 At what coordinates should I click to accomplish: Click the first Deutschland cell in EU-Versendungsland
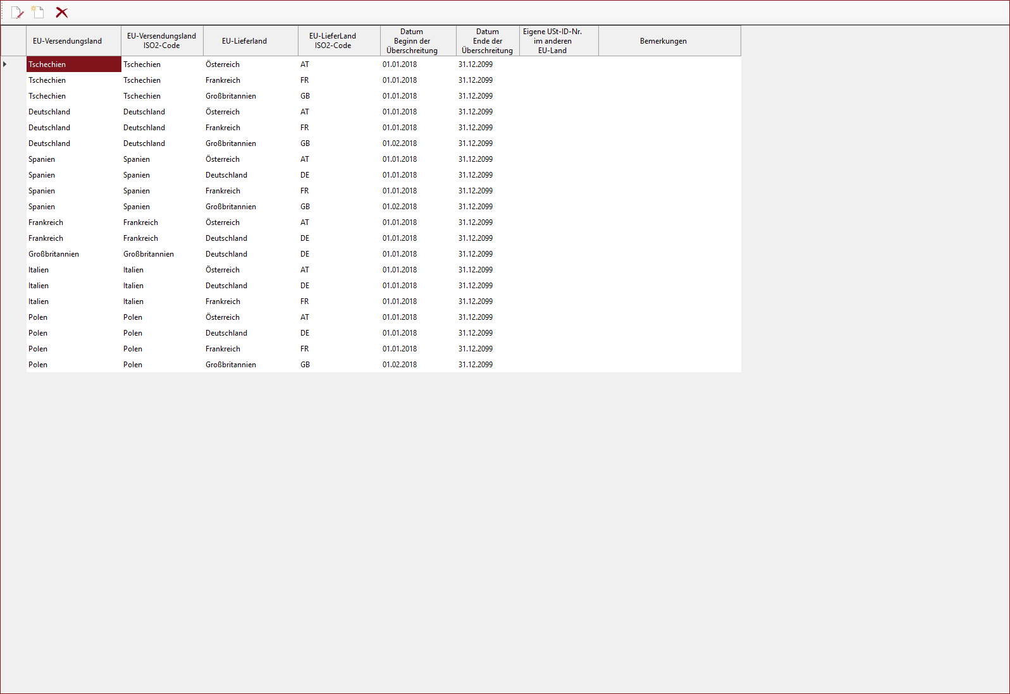pos(49,112)
